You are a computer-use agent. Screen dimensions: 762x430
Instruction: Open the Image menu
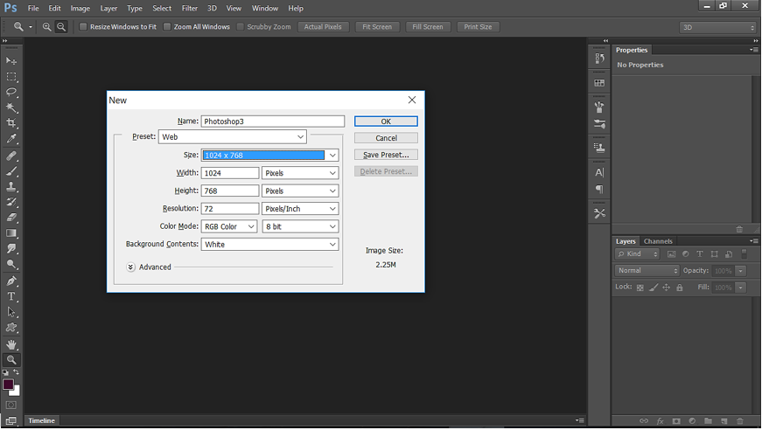tap(80, 8)
